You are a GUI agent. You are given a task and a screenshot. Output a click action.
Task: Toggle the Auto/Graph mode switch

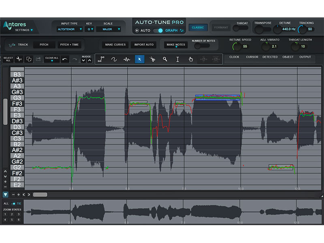tap(158, 31)
